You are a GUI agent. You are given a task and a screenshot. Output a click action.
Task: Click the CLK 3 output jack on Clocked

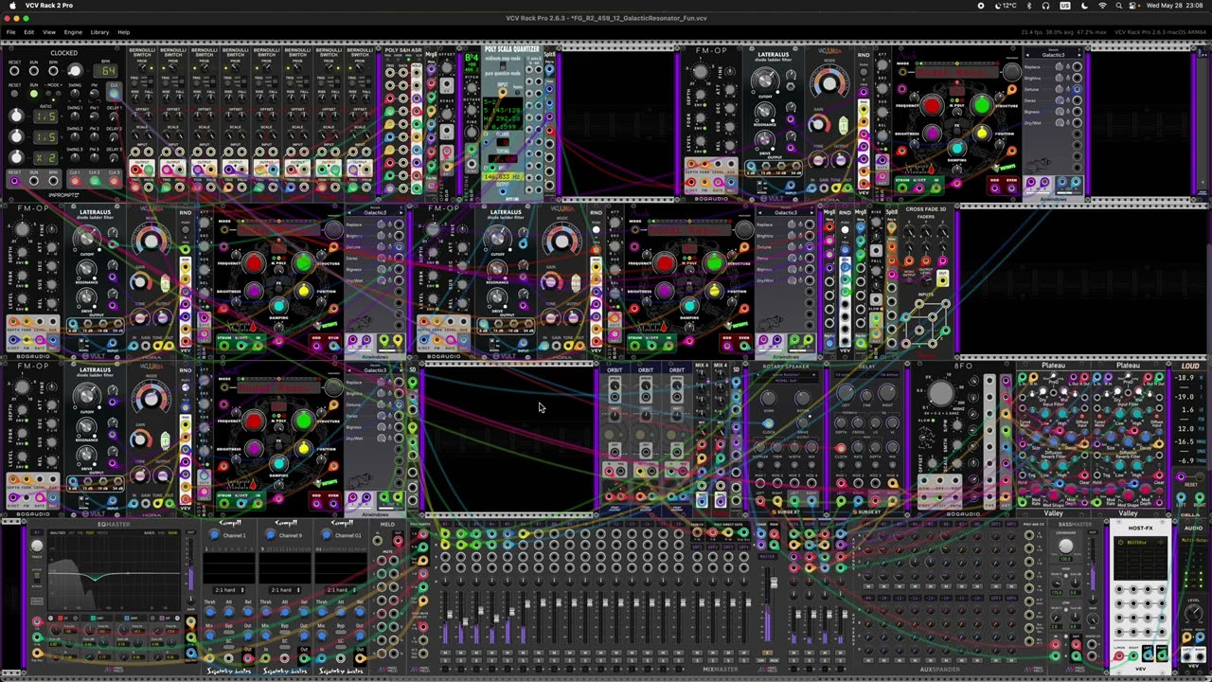115,180
